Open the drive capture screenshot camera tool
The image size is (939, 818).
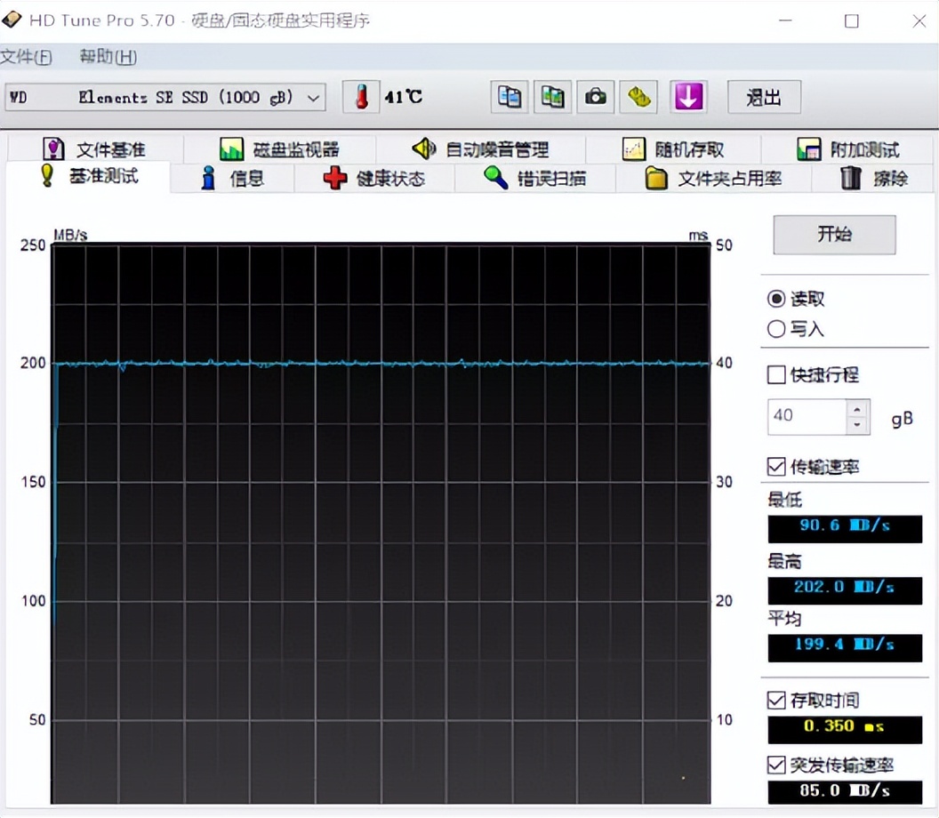(596, 97)
